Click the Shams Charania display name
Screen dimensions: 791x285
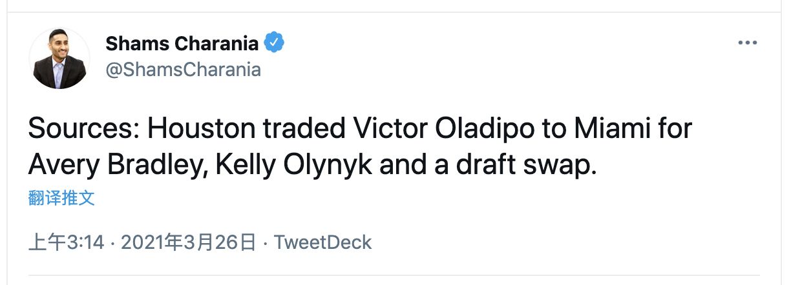click(182, 43)
